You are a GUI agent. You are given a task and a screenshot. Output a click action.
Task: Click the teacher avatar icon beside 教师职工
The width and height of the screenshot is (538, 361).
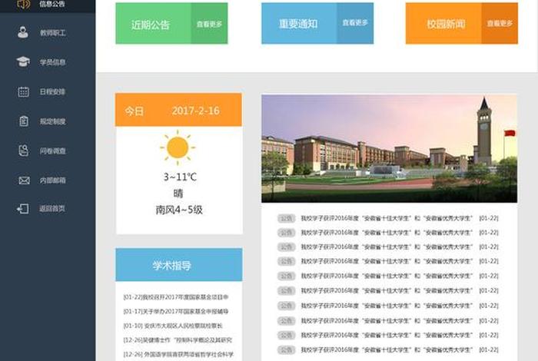23,32
